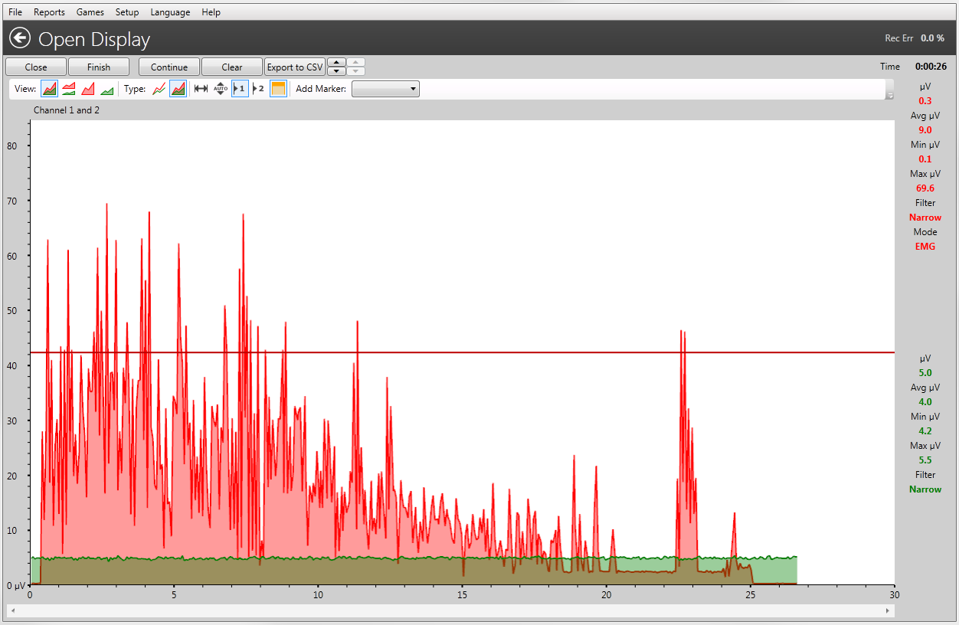
Task: Click the horizontal scrollbar right arrow
Action: (x=888, y=611)
